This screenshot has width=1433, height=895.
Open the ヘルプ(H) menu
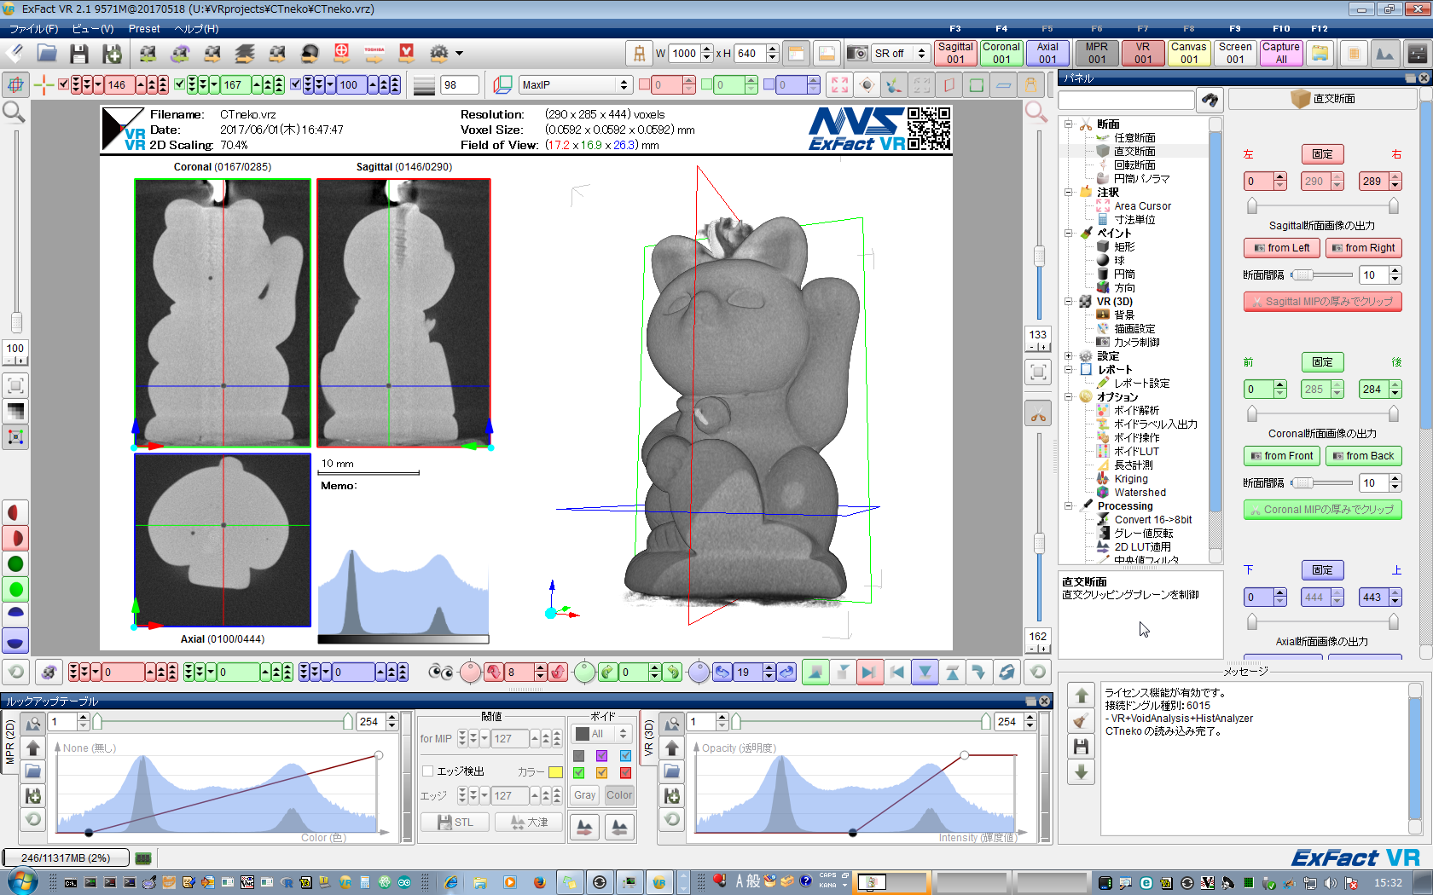(197, 29)
